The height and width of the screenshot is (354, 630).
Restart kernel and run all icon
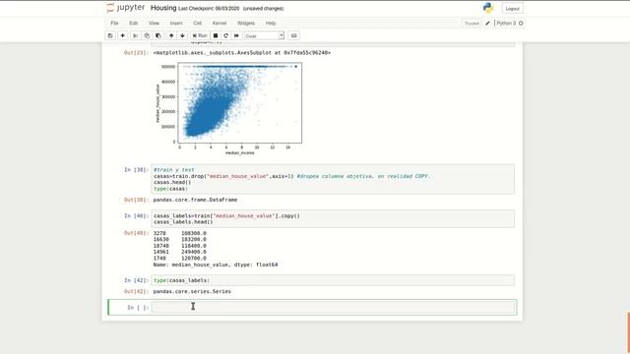(x=236, y=35)
